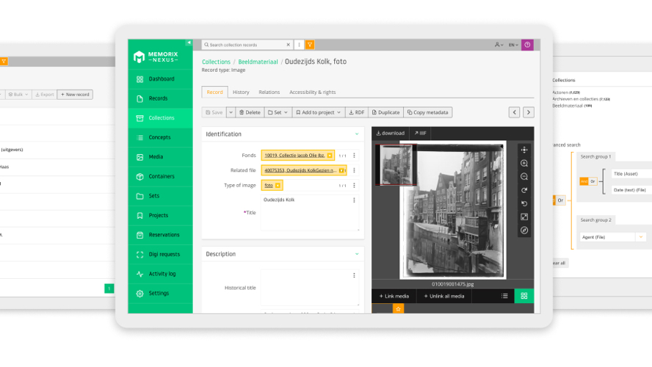Rotate the image counterclockwise
The image size is (652, 367).
(x=524, y=203)
